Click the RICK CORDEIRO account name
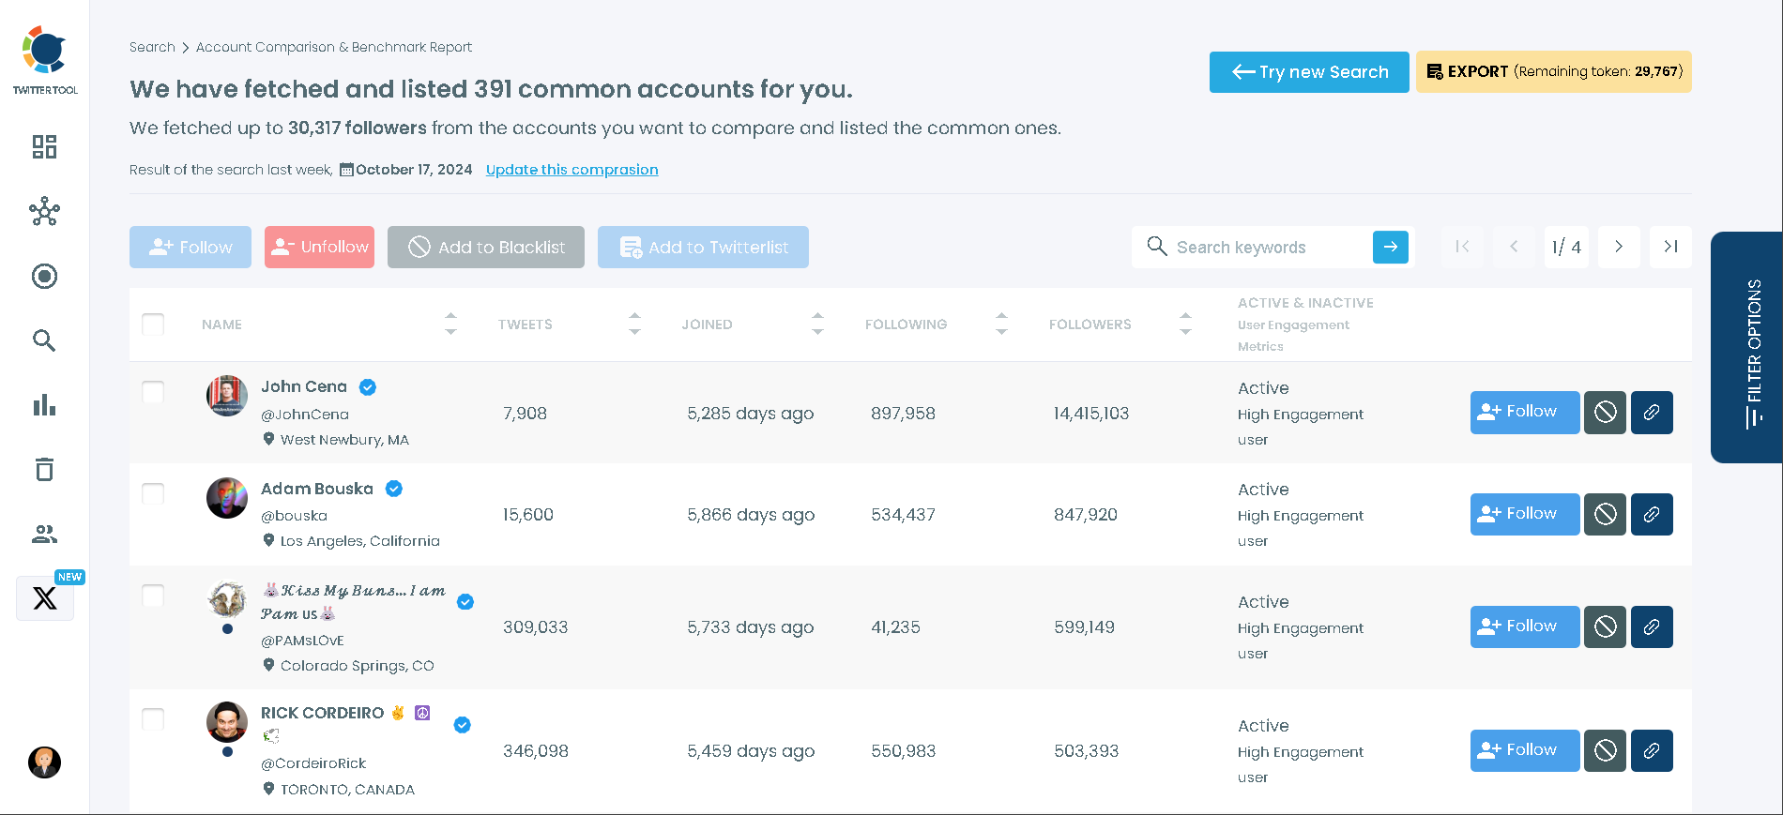Image resolution: width=1783 pixels, height=815 pixels. [x=322, y=713]
